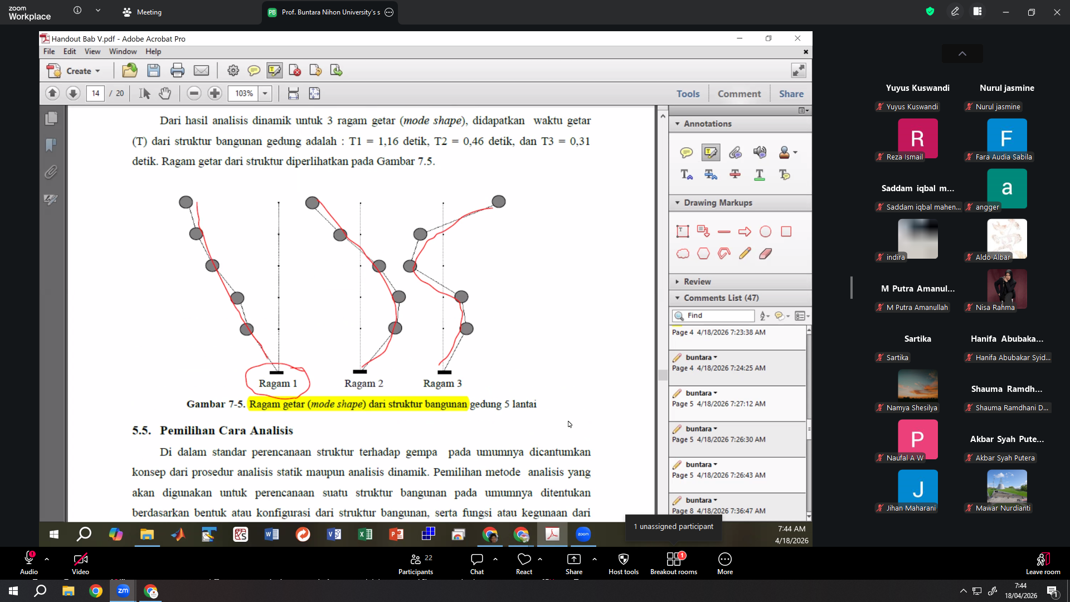The height and width of the screenshot is (602, 1070).
Task: Choose the Attach File annotation tool
Action: [735, 153]
